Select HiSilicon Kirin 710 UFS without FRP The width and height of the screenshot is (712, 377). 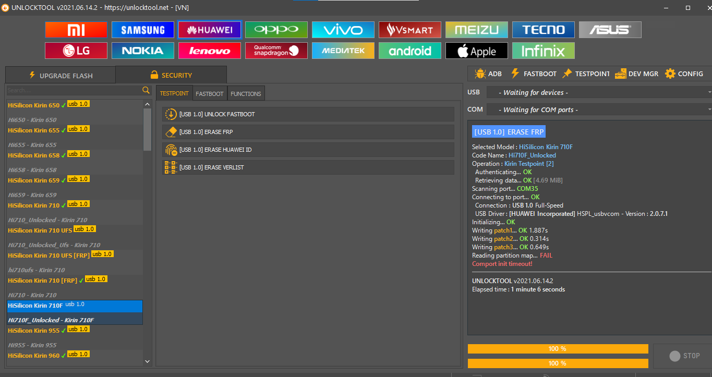[75, 230]
